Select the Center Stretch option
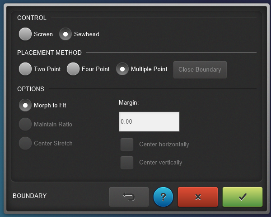 click(26, 143)
